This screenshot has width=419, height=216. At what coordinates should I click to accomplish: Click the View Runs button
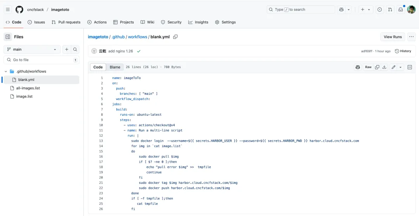tap(393, 37)
